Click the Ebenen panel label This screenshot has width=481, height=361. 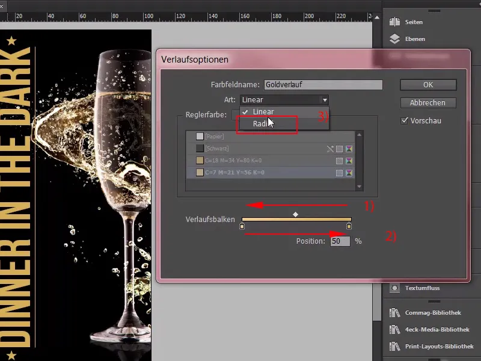(415, 39)
